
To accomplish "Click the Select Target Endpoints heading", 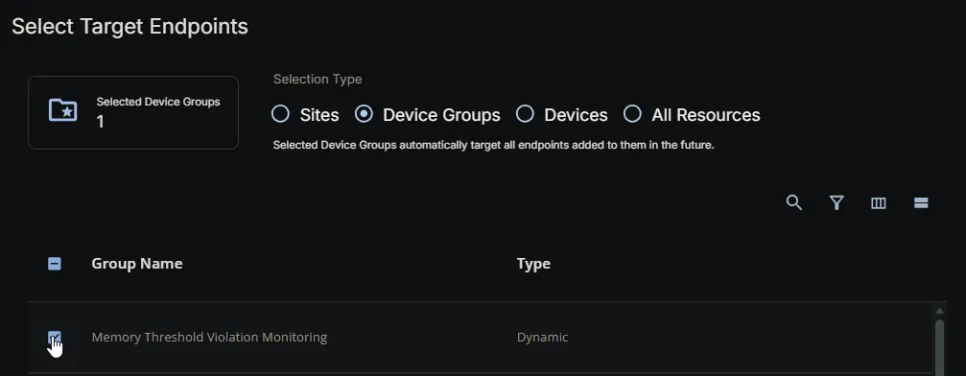I will coord(130,27).
